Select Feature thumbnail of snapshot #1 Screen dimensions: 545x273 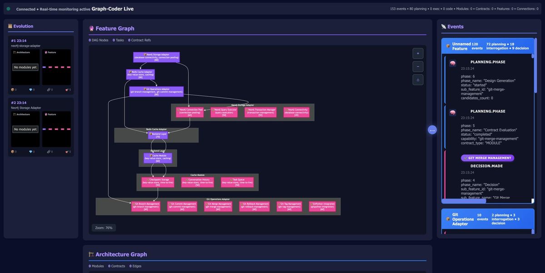56,67
